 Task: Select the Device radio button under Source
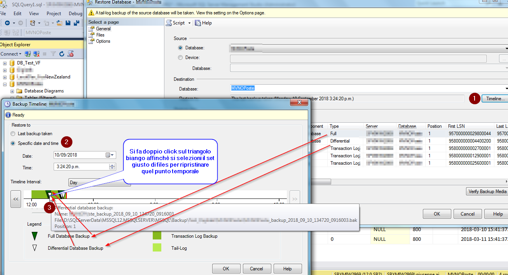tap(180, 58)
